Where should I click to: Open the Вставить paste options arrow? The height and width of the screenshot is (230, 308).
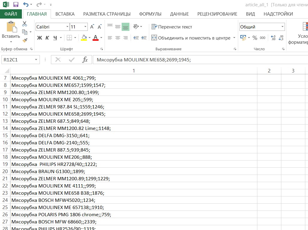[11, 42]
